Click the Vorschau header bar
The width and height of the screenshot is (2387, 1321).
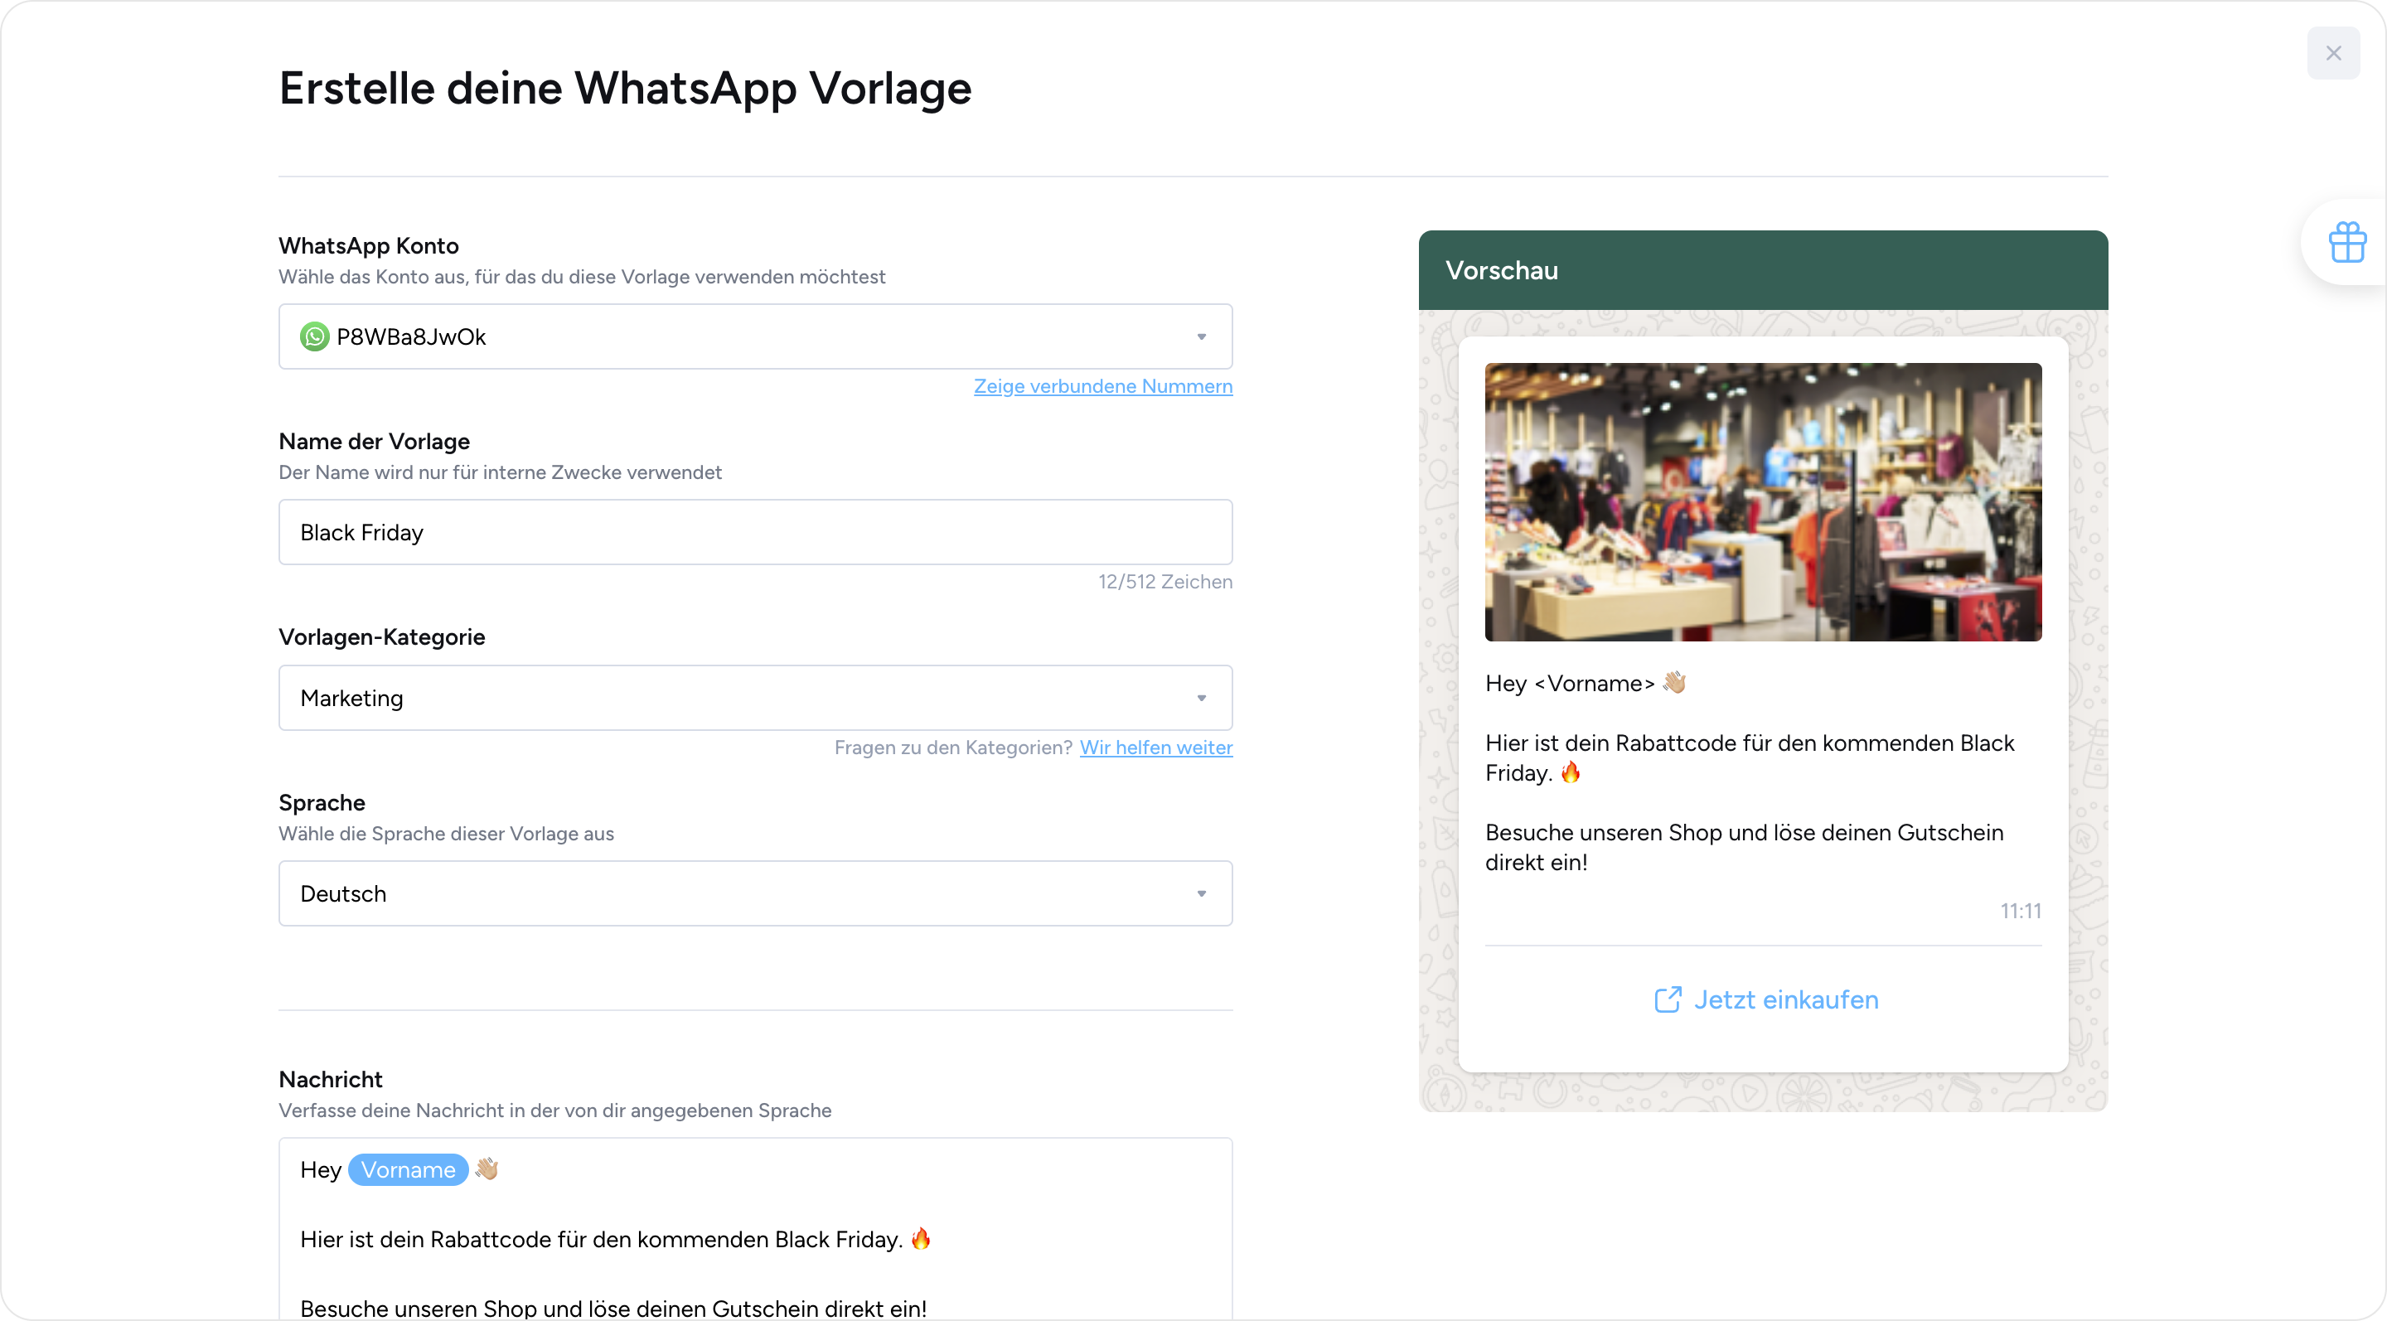tap(1762, 270)
